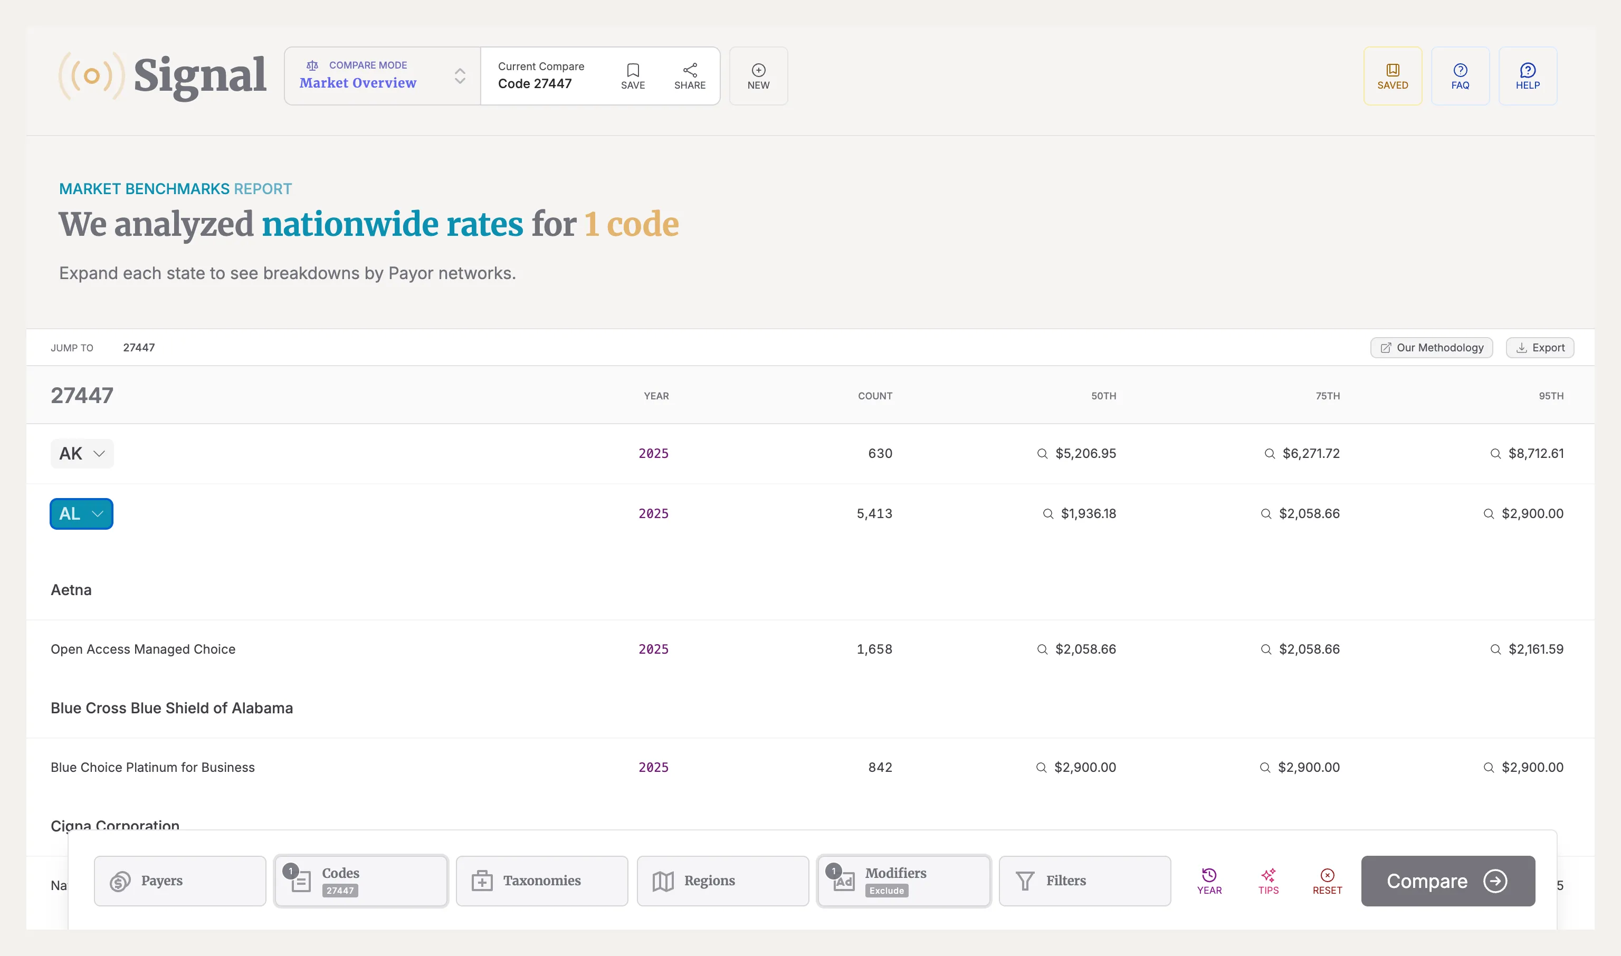Open the Compare Mode selector

[x=383, y=76]
